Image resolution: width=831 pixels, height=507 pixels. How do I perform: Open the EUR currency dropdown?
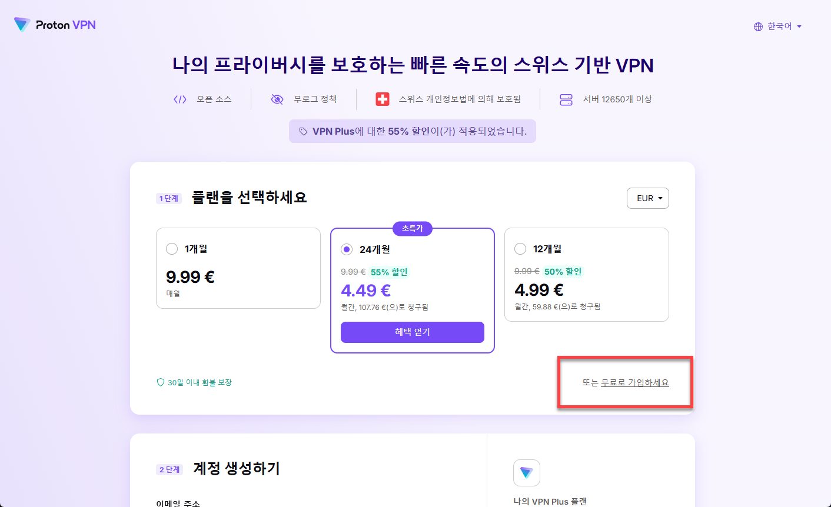pos(648,198)
